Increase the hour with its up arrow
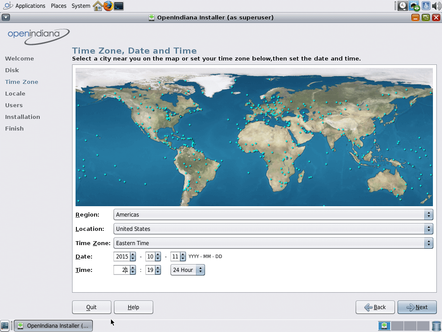 pos(133,268)
